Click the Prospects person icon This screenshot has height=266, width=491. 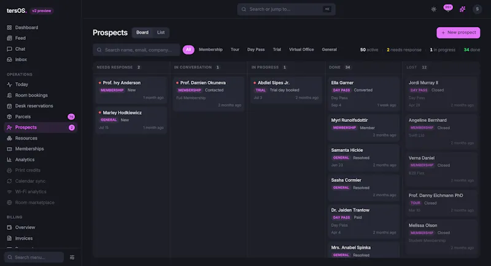(9, 127)
